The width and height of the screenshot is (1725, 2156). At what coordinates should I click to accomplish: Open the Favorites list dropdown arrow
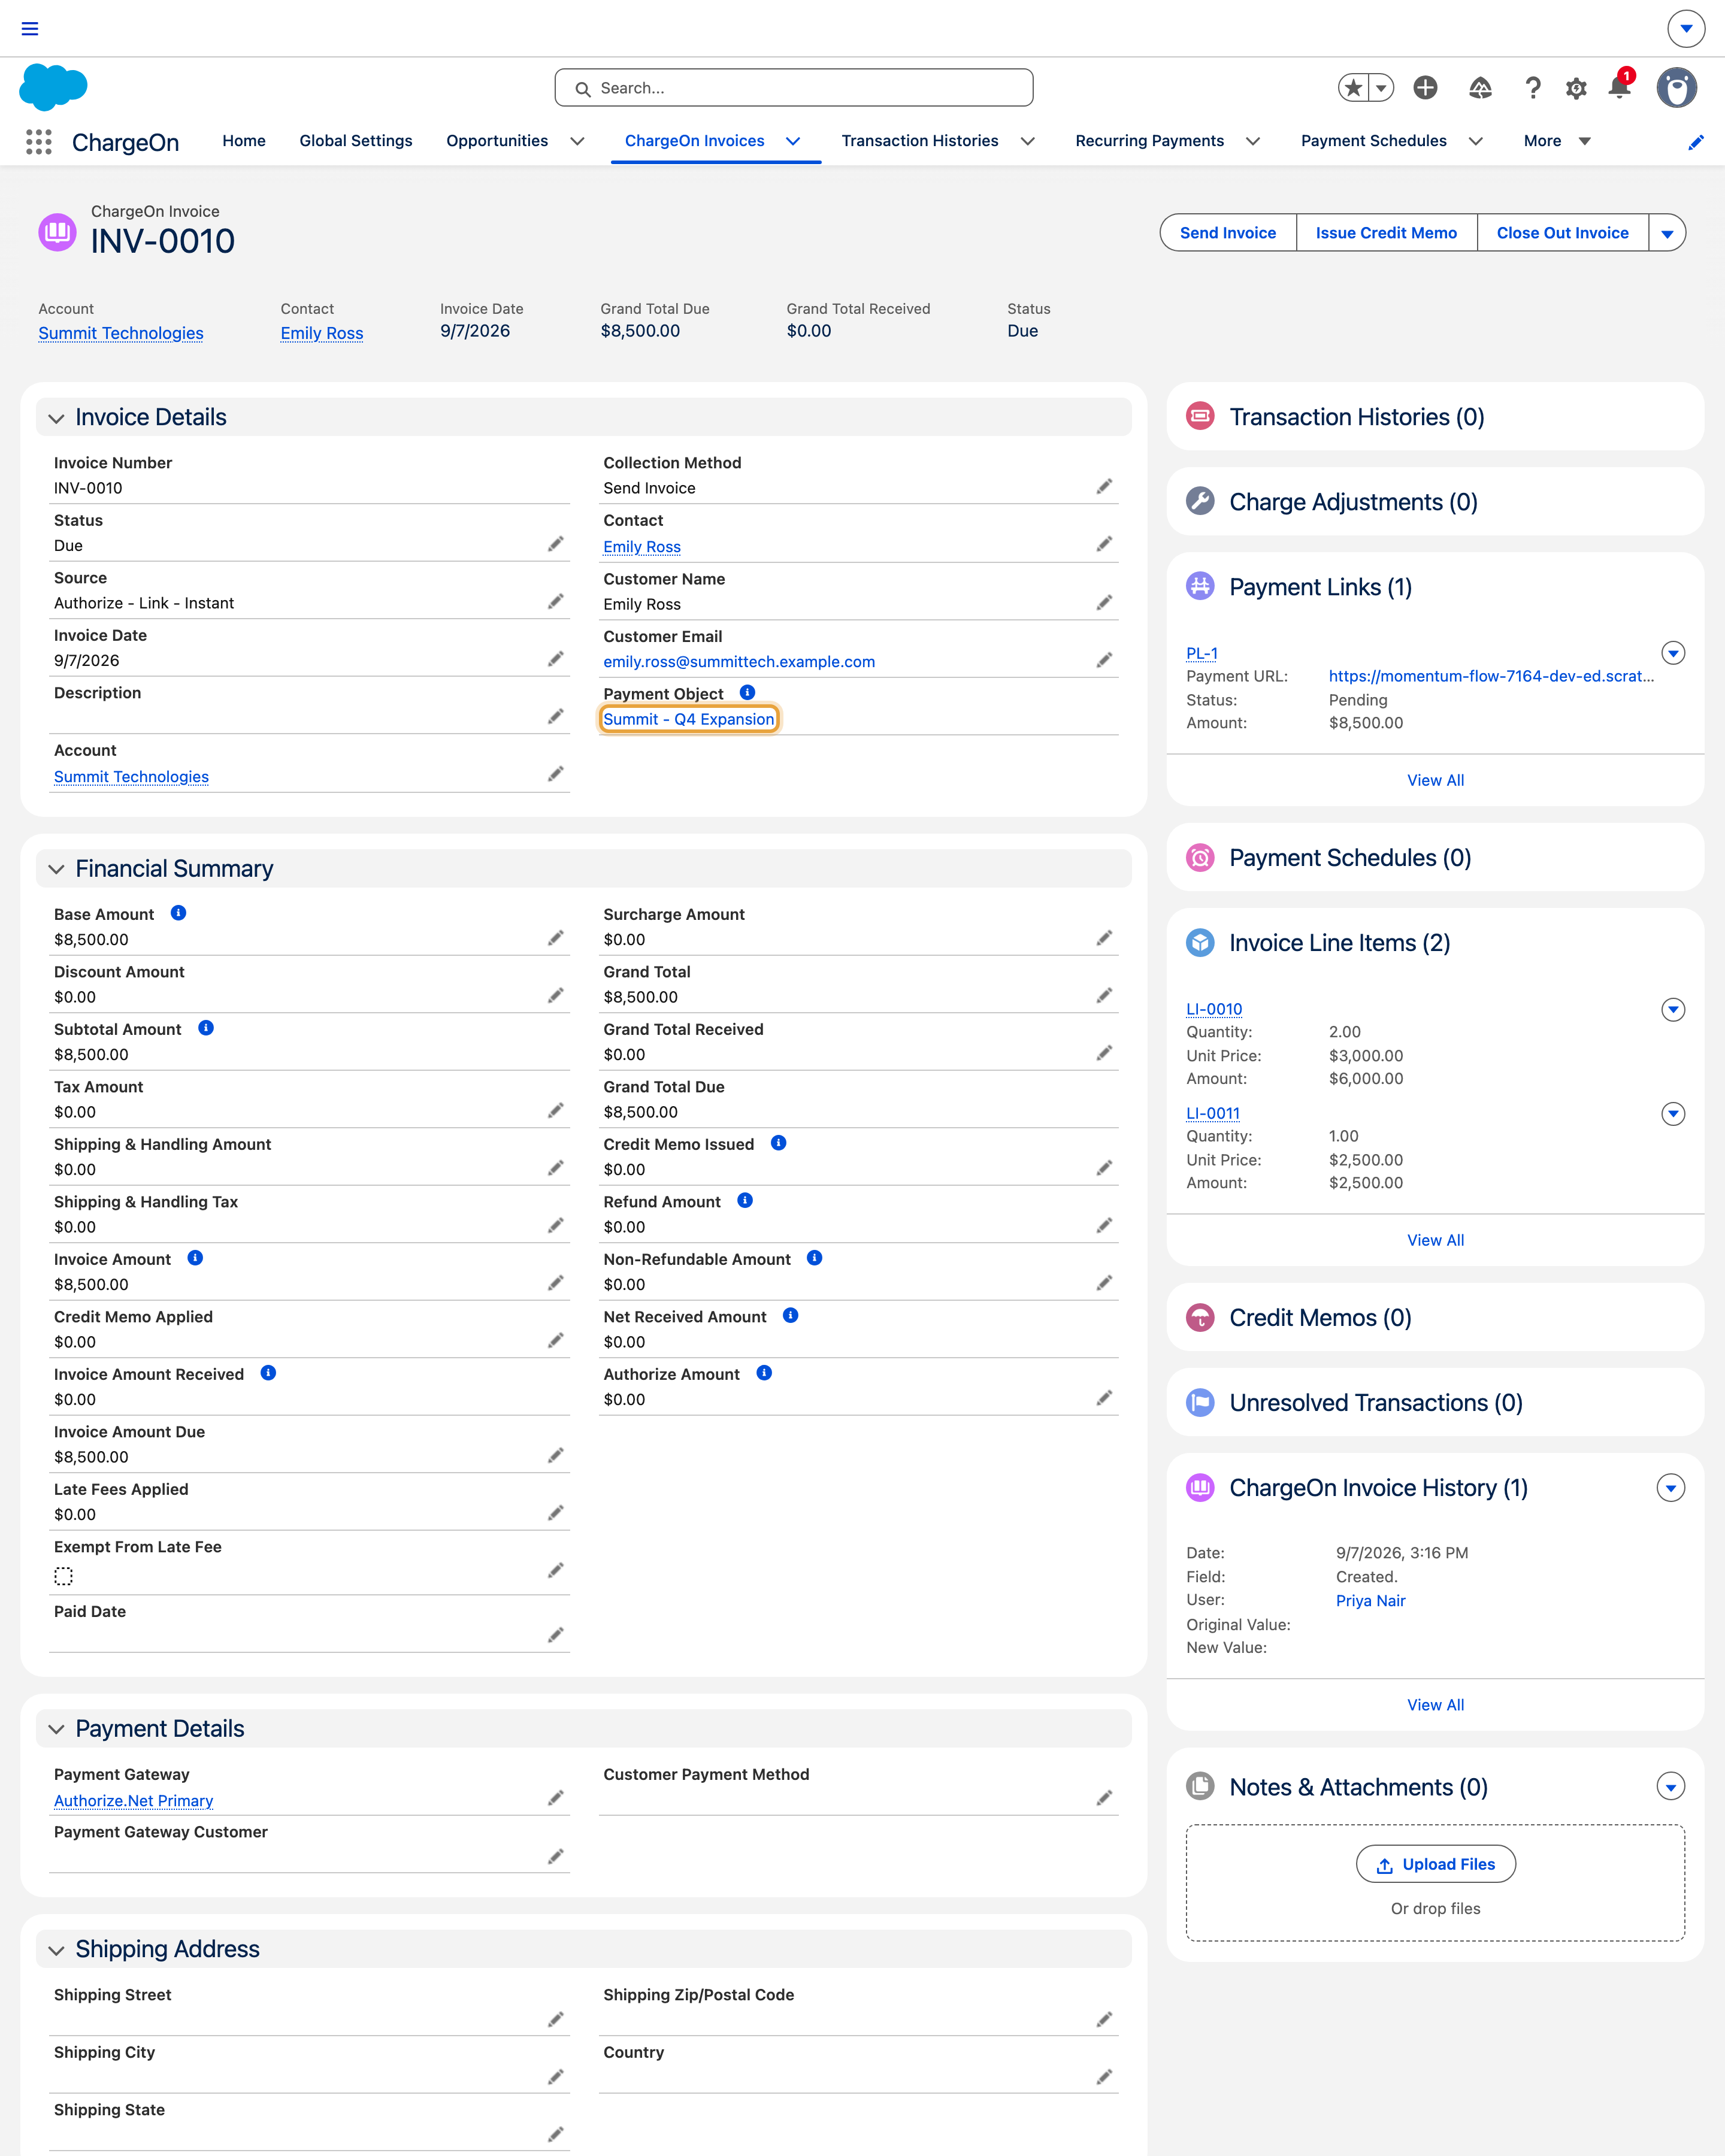pyautogui.click(x=1381, y=88)
